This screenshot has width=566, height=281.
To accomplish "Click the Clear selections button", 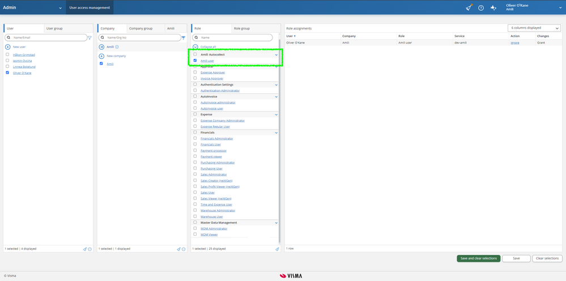I will click(x=547, y=258).
